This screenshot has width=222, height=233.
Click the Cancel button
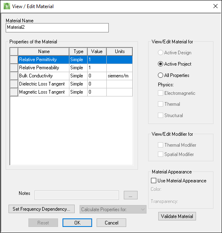click(112, 222)
